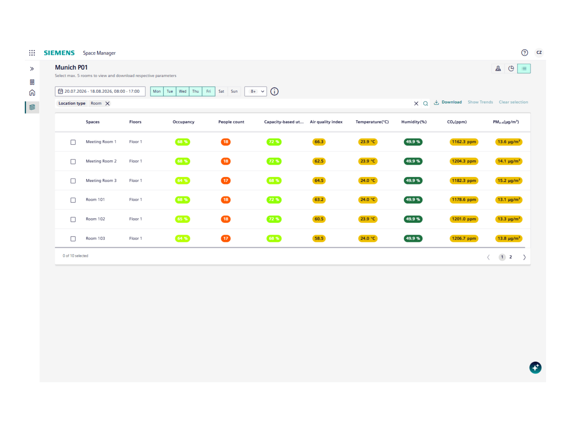This screenshot has height=428, width=571.
Task: Download the selected room data
Action: tap(448, 102)
